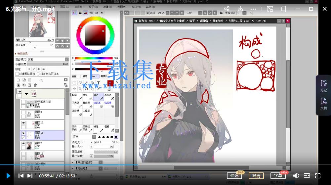Download the video with download icon

tap(240, 9)
